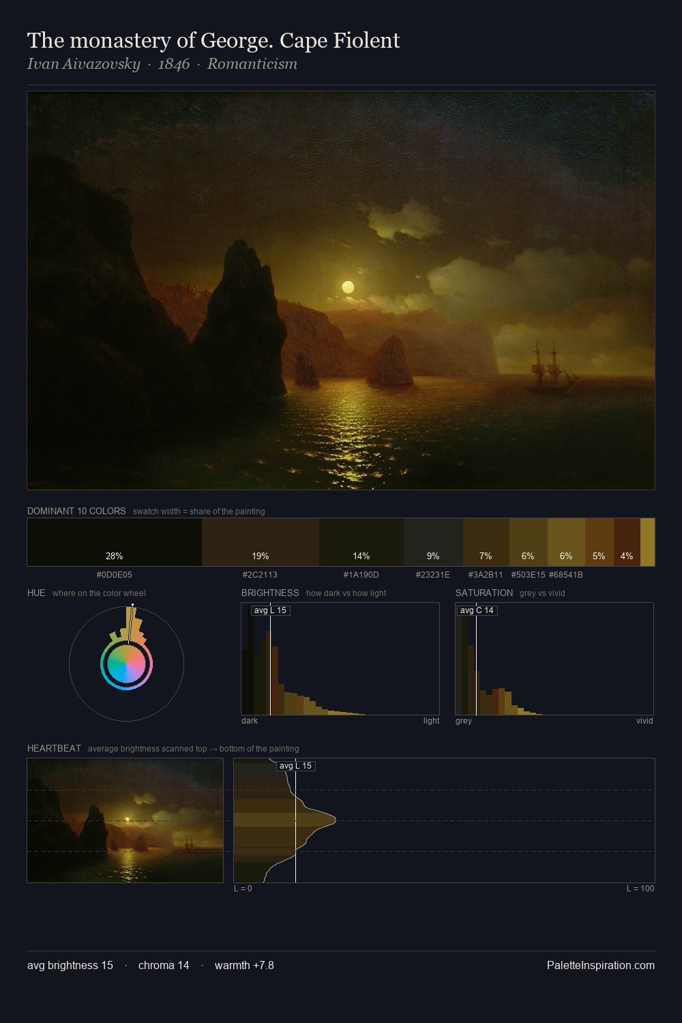Choose the second 6% swatch #68541B
The height and width of the screenshot is (1023, 682).
566,542
